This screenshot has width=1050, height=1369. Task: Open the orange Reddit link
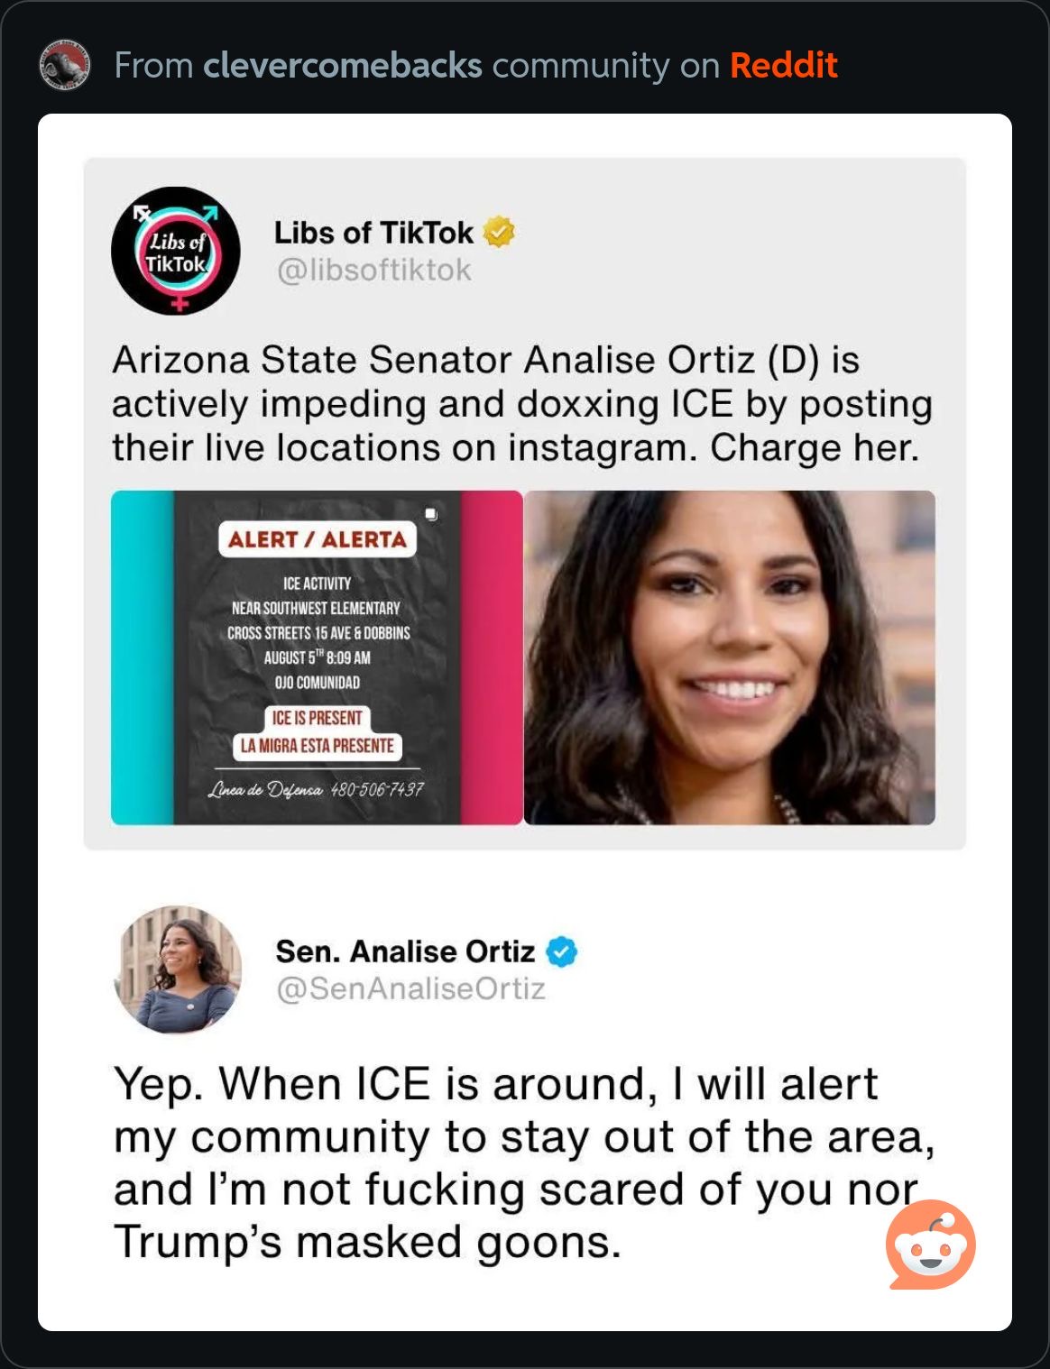(x=783, y=66)
